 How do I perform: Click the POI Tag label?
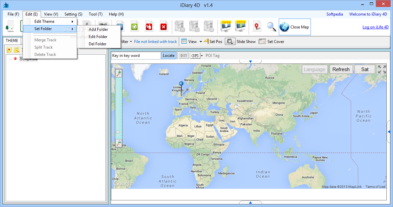tap(213, 56)
